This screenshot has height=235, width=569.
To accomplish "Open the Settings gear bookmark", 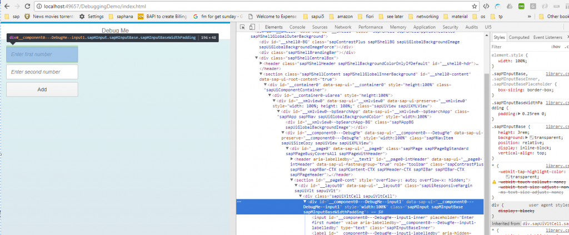I will [x=92, y=16].
